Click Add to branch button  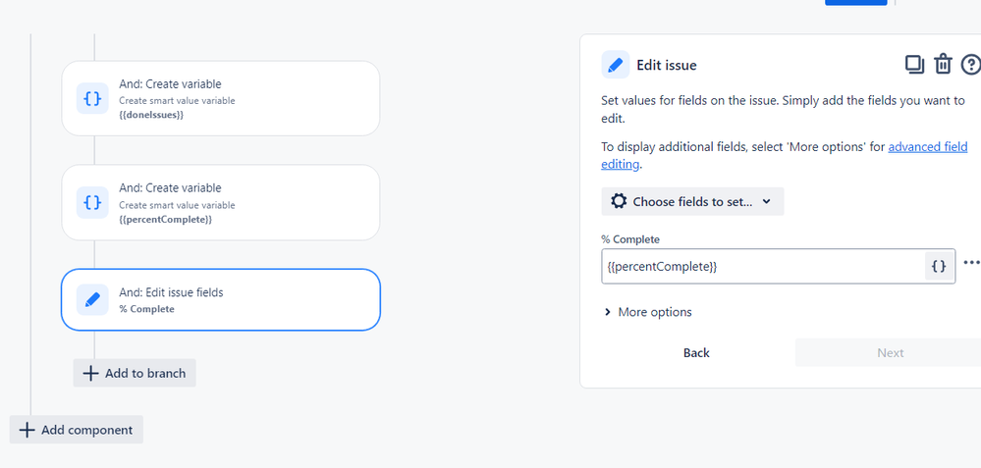[135, 373]
